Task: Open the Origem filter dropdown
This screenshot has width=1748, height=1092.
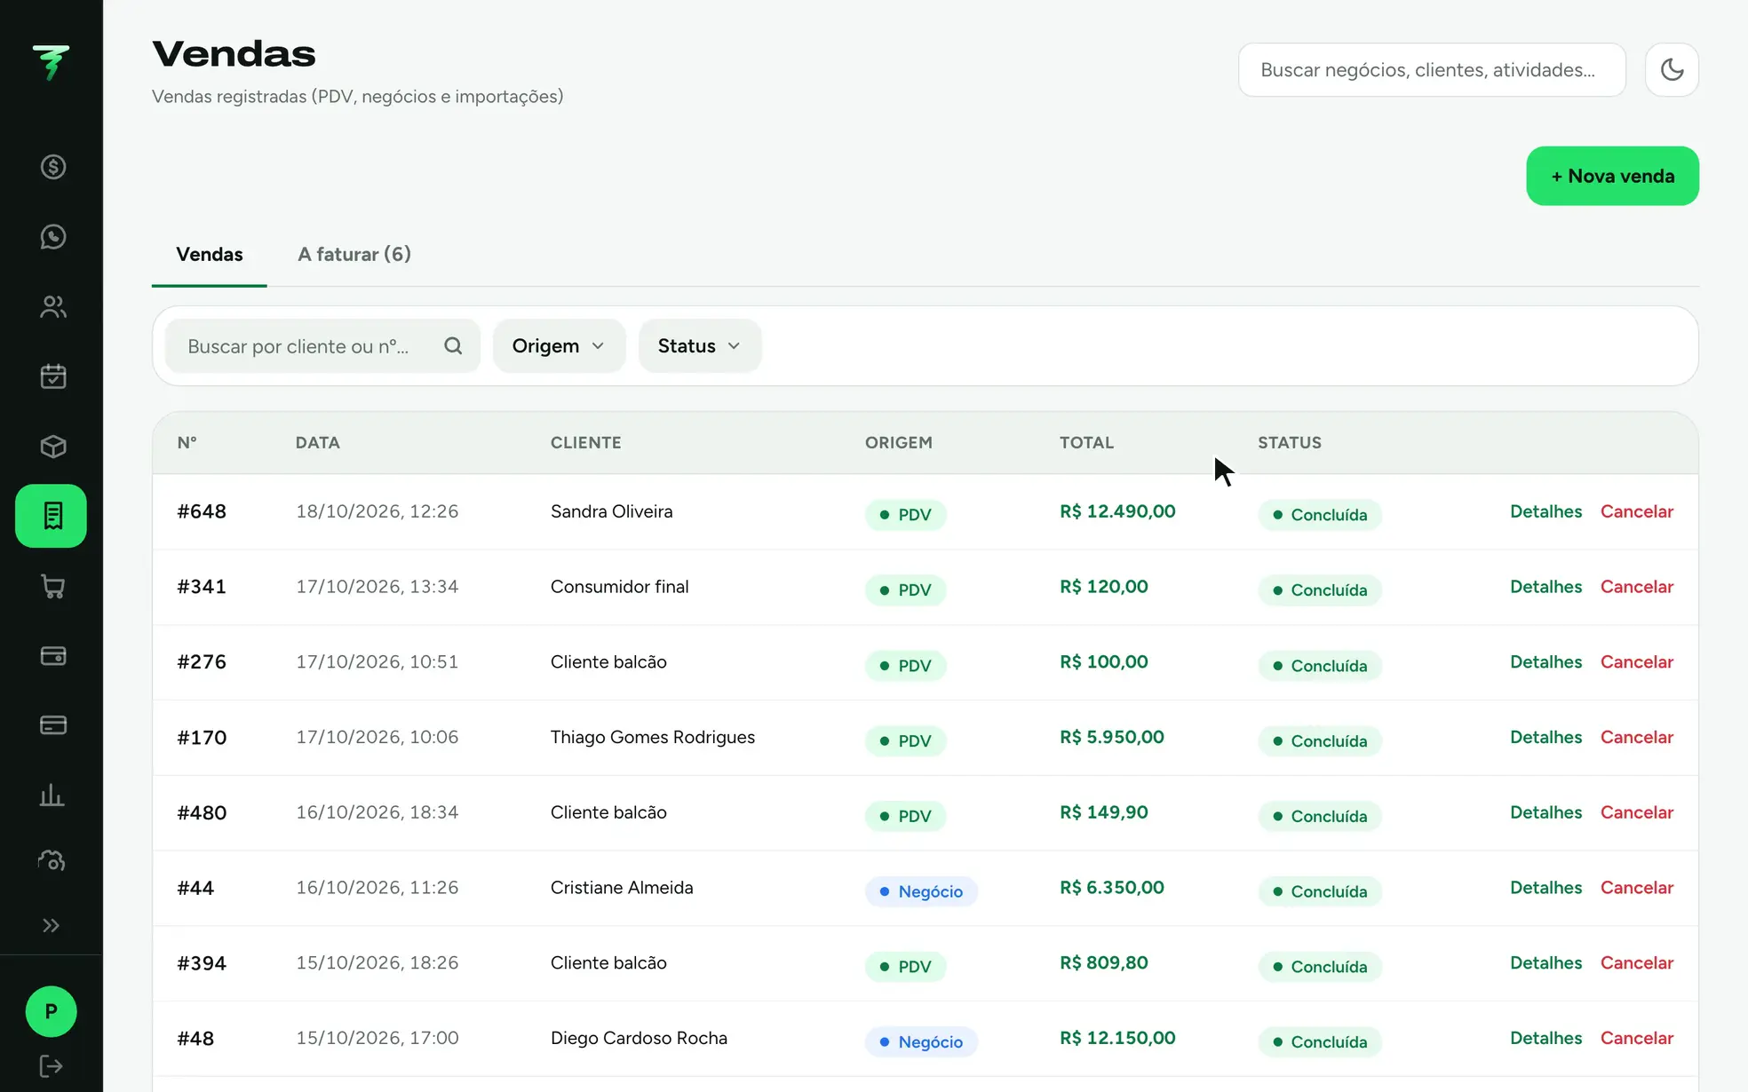Action: pyautogui.click(x=559, y=346)
